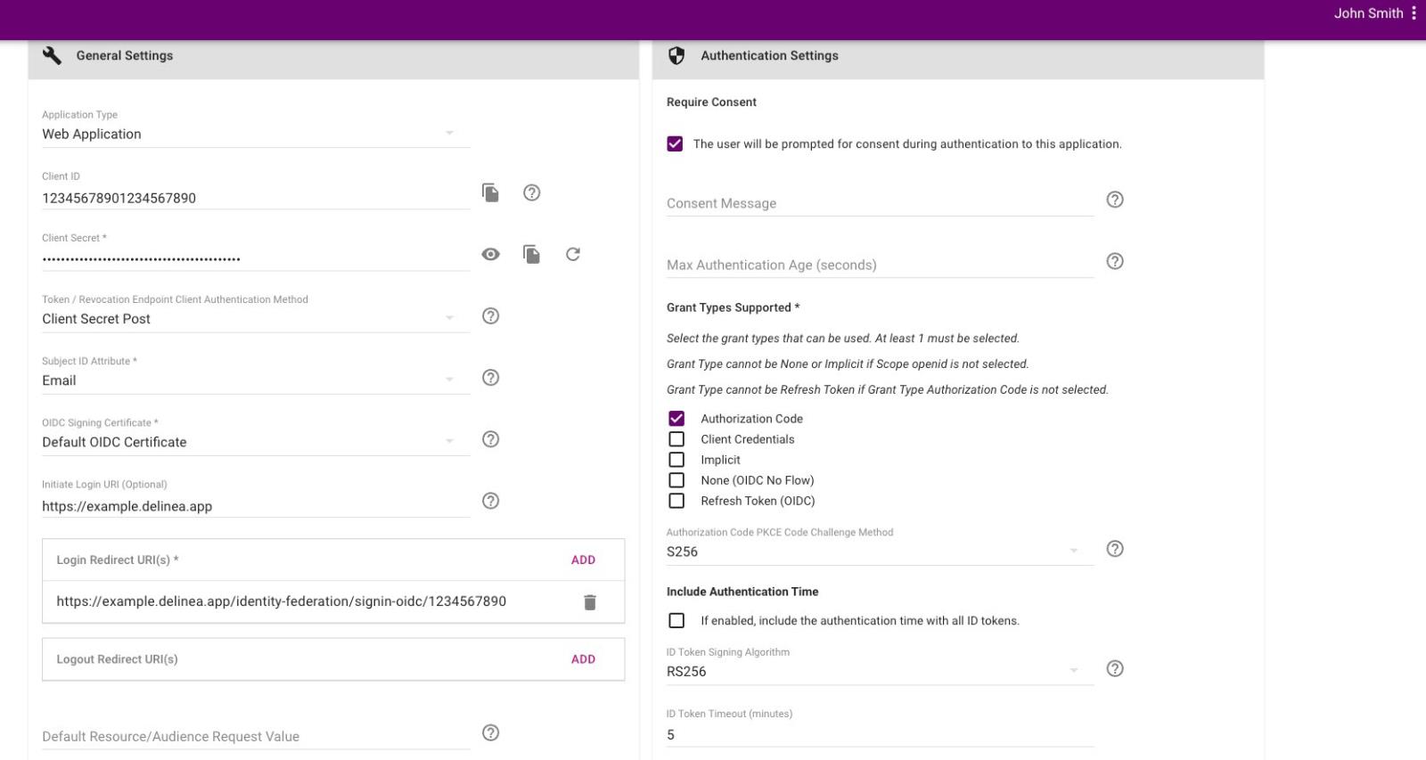1426x760 pixels.
Task: Open help for Consent Message
Action: pyautogui.click(x=1114, y=200)
